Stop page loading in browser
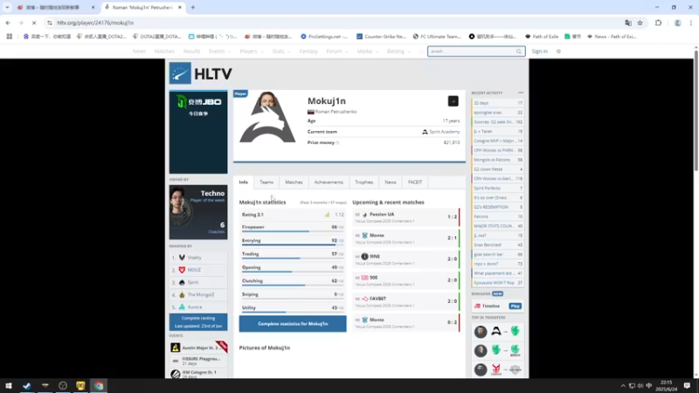Viewport: 699px width, 393px height. click(x=34, y=23)
